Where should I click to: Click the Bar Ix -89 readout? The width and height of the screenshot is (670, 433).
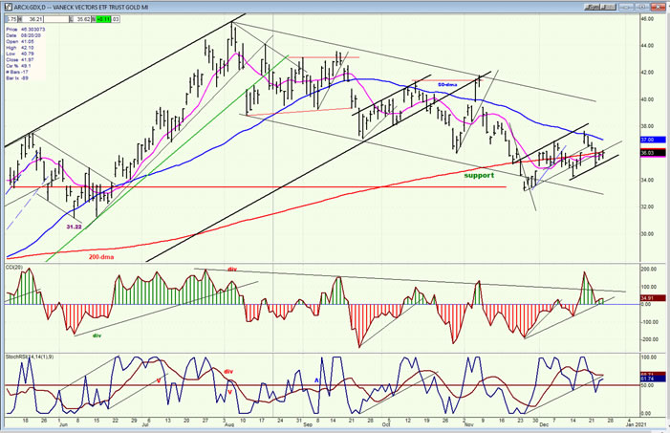coord(17,78)
